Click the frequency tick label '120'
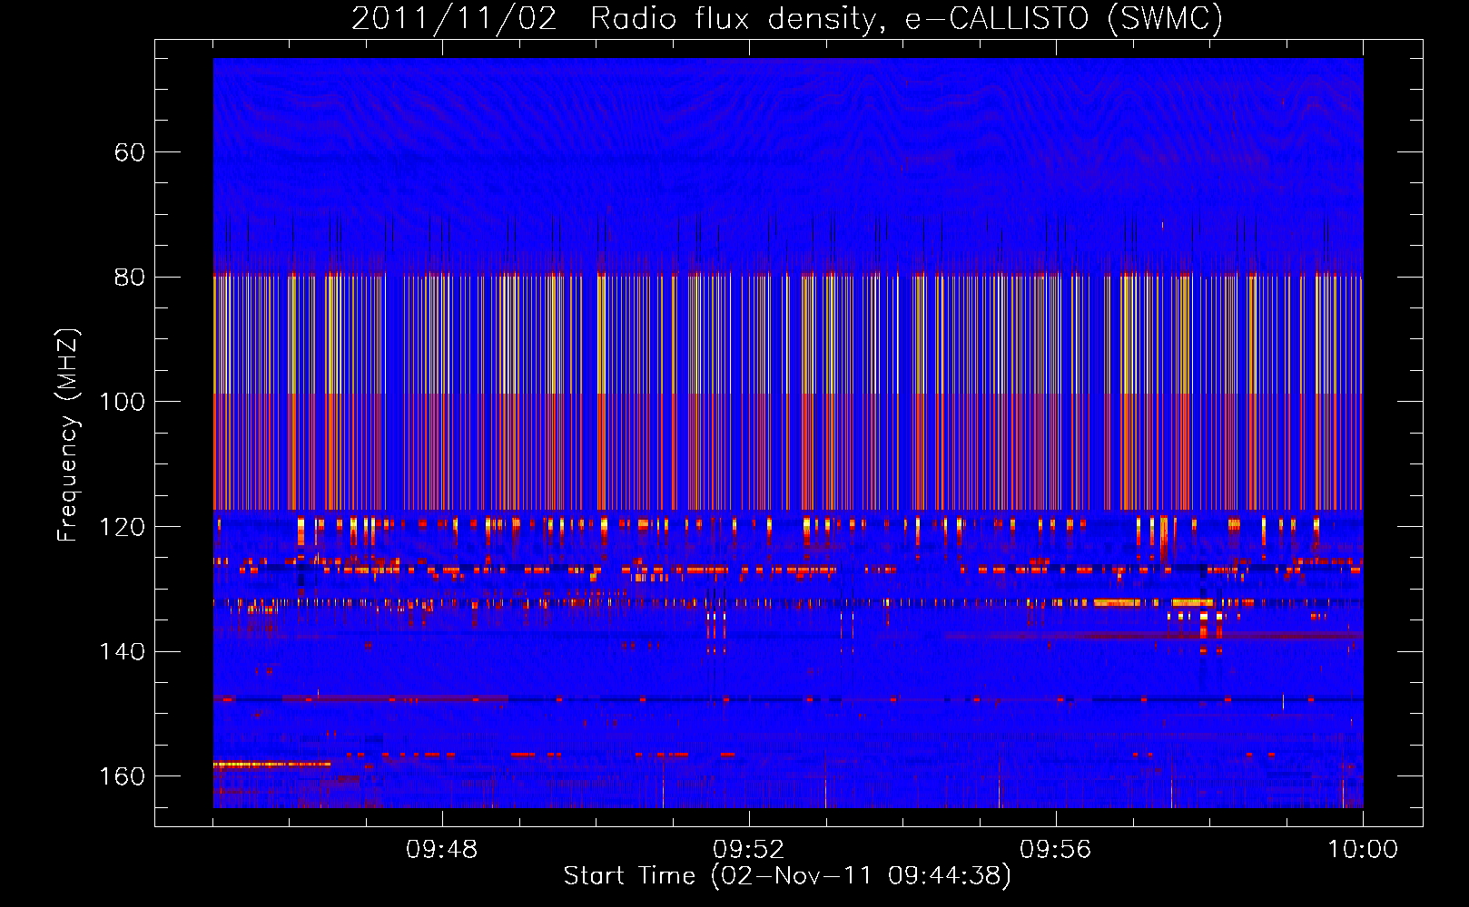The image size is (1469, 907). click(122, 527)
